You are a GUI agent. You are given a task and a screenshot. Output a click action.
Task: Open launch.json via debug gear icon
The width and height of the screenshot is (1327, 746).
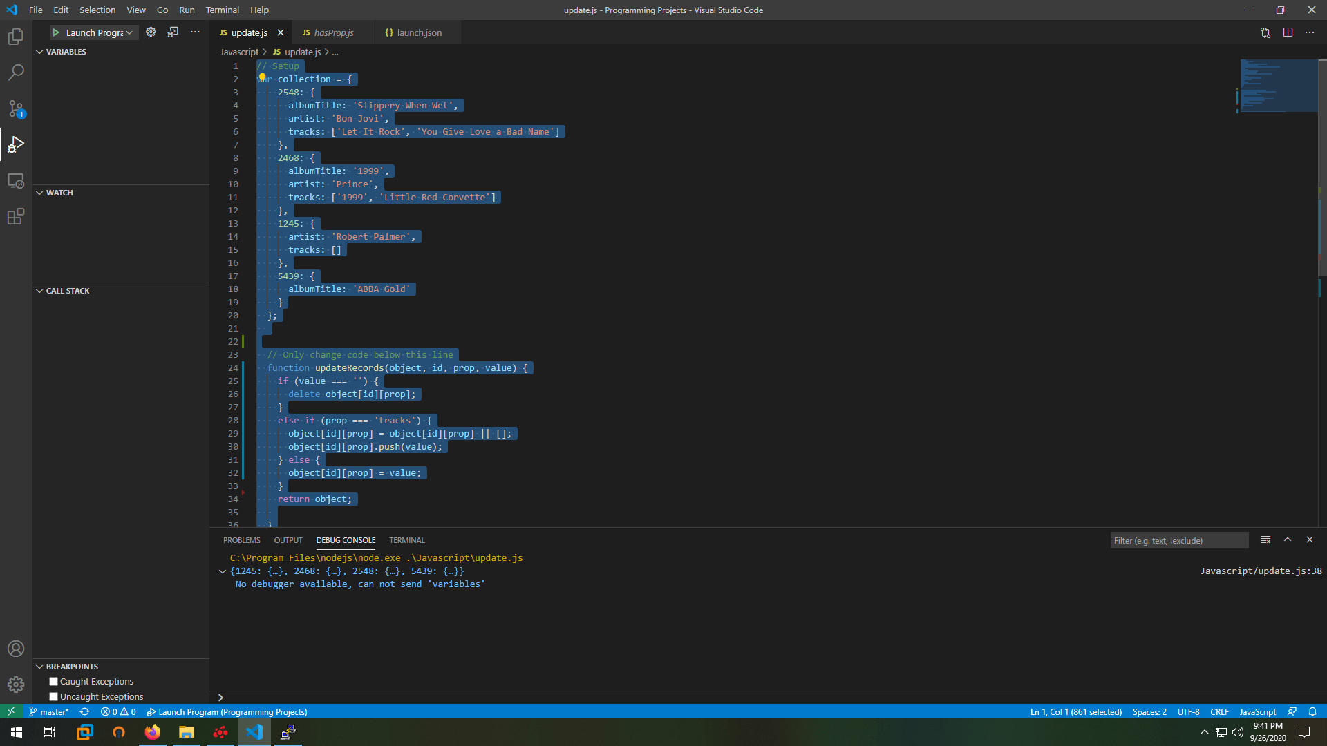[x=151, y=32]
